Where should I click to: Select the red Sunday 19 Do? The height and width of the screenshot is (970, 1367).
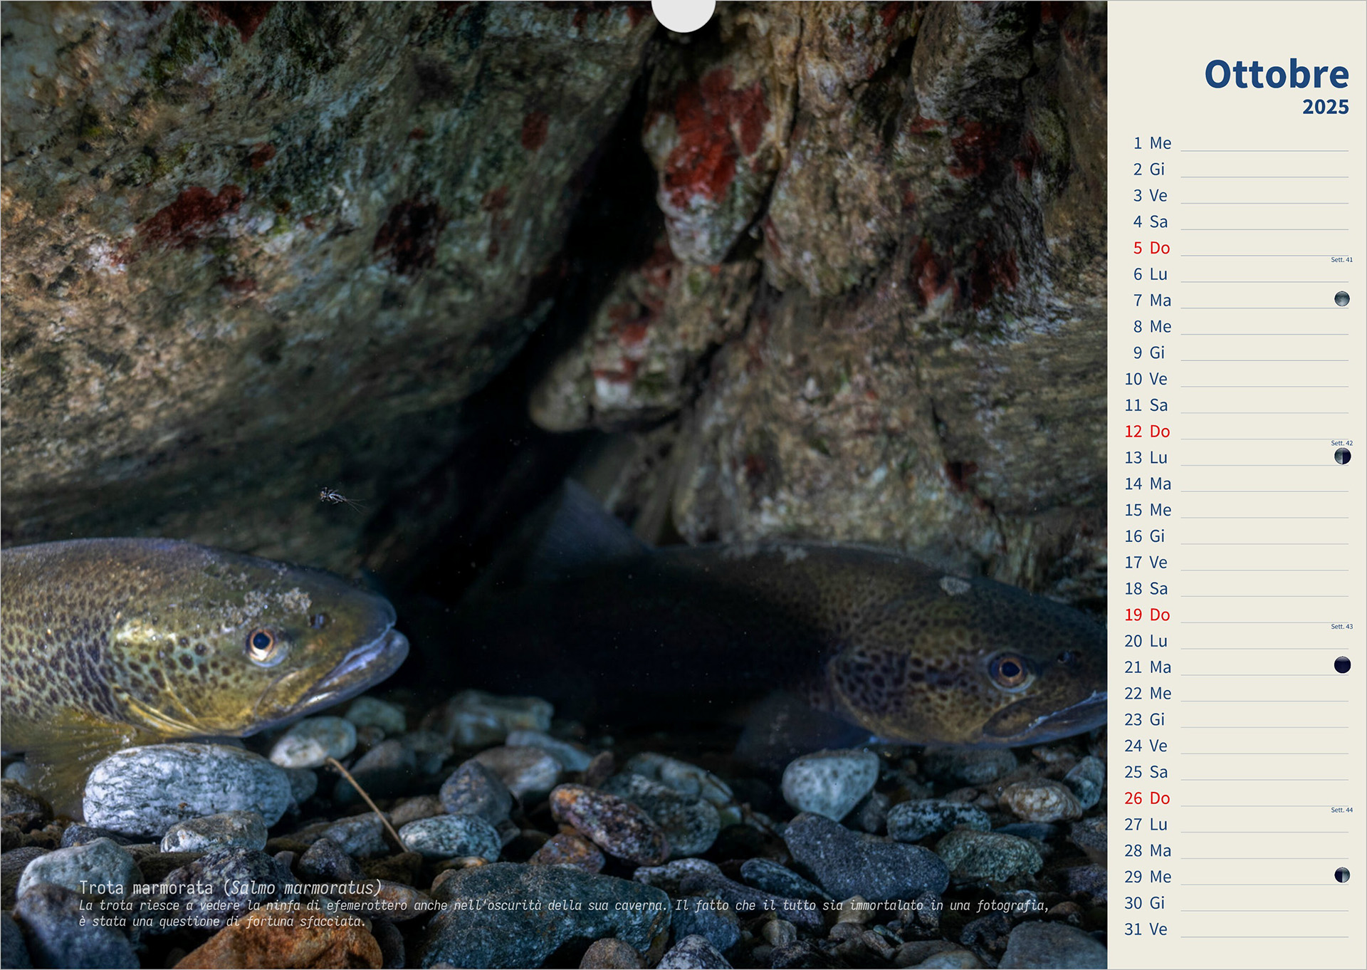pyautogui.click(x=1237, y=615)
